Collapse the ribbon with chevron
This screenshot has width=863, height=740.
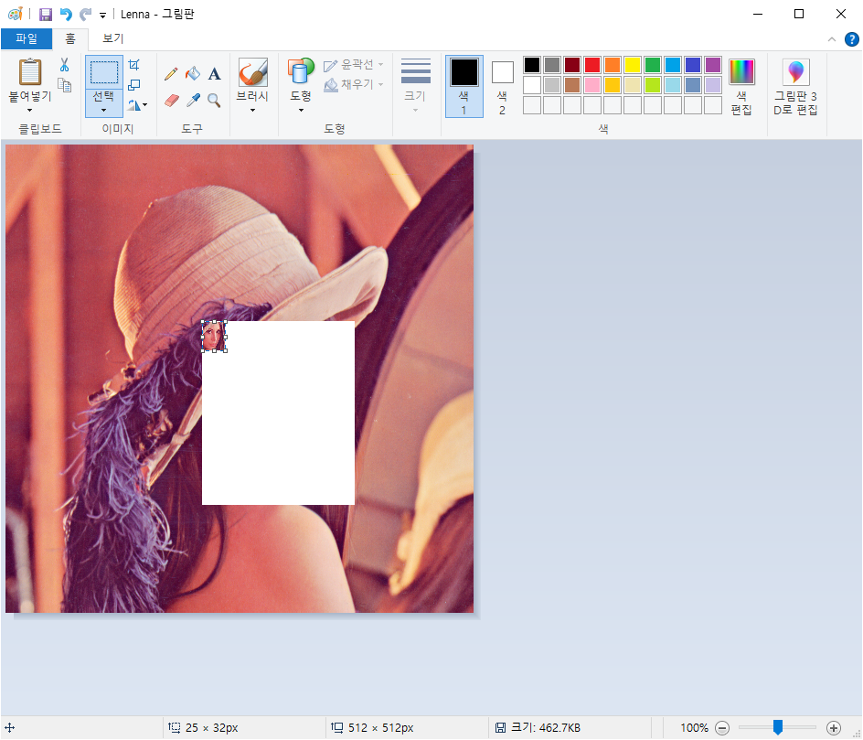click(832, 39)
